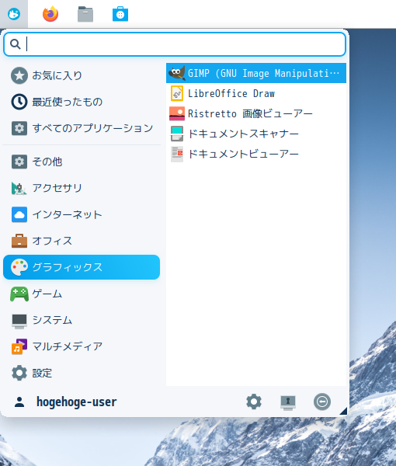Click the briefcase icon beside オフィス

[19, 241]
